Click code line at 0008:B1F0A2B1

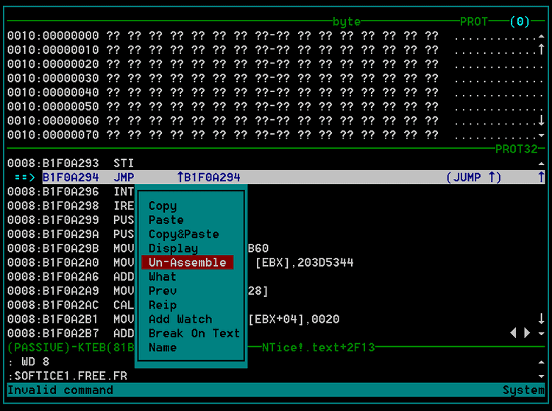tap(71, 319)
